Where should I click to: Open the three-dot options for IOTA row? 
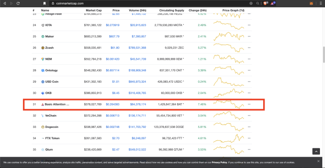249,25
